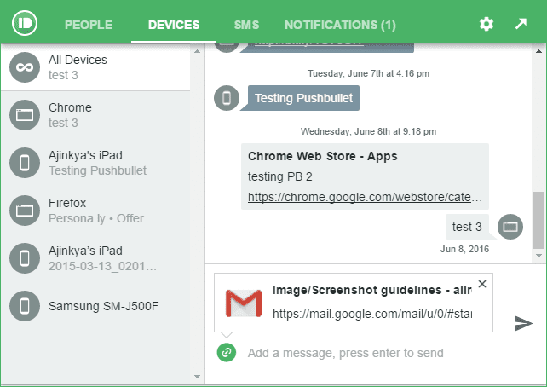Click conversation scroll up arrow

(x=539, y=51)
